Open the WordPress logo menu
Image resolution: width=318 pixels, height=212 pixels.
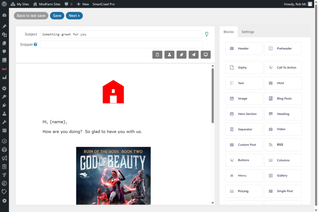[x=4, y=4]
